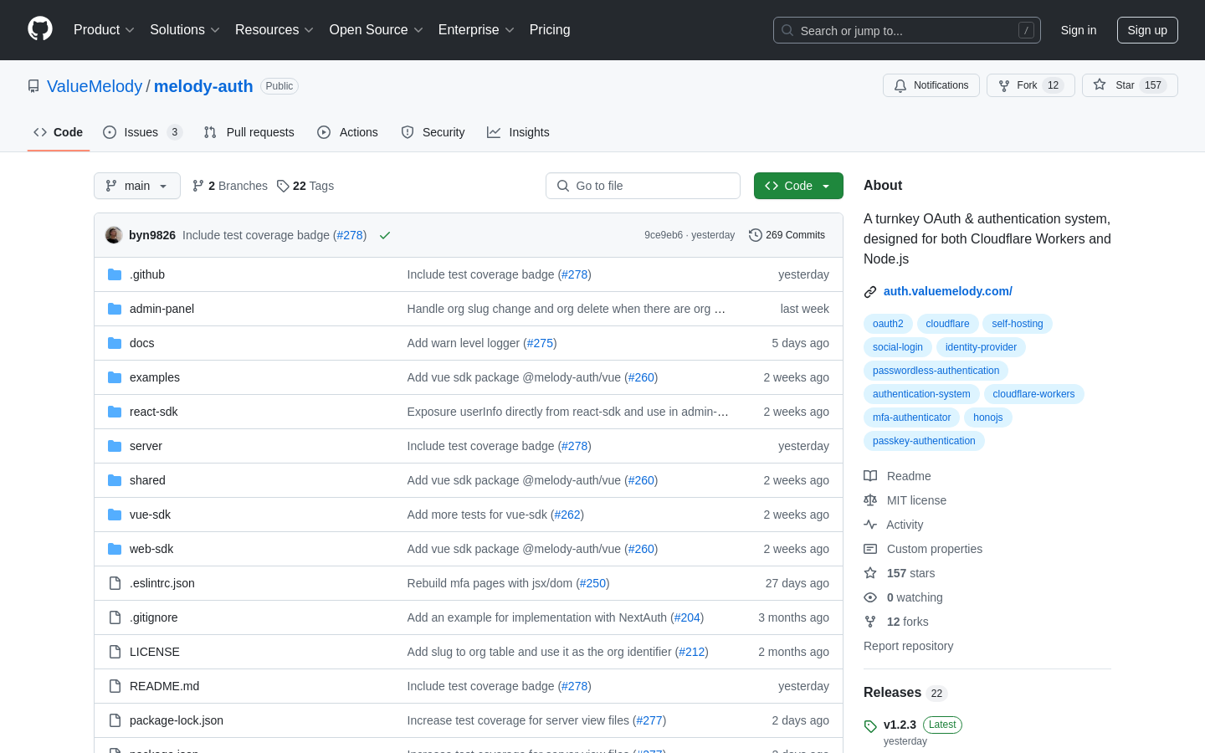
Task: Select the cloudflare-workers topic tag
Action: pos(1033,394)
